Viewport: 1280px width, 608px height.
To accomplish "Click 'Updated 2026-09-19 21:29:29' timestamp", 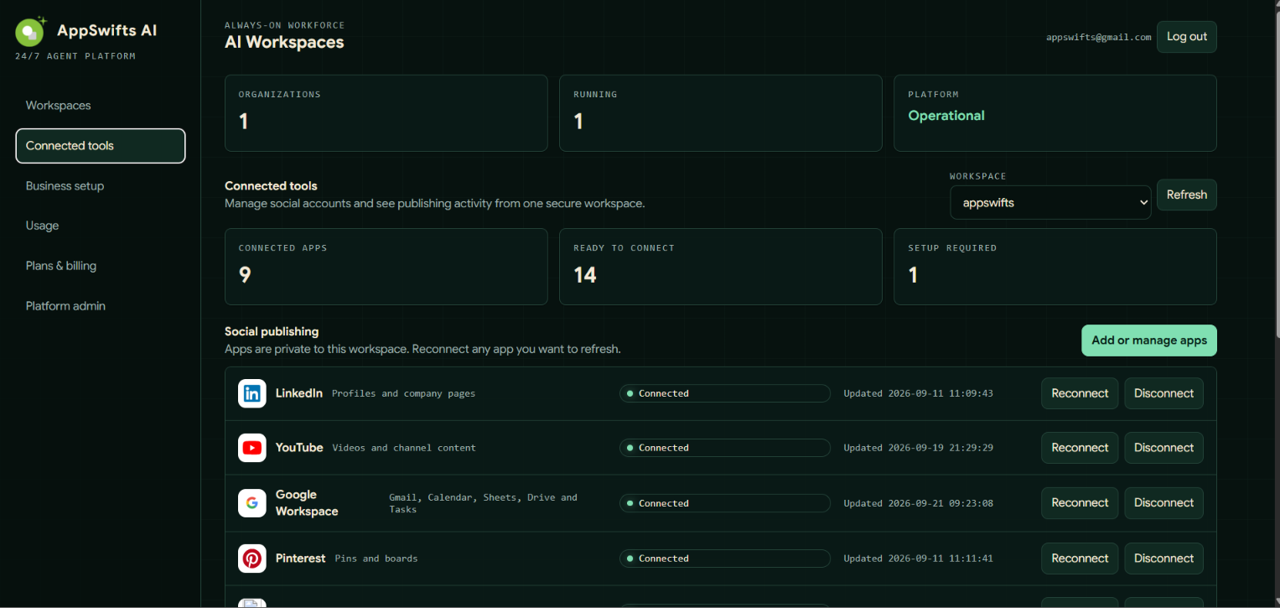I will pos(918,448).
